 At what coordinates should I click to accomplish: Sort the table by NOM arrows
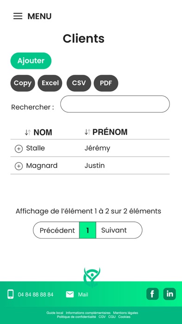tap(28, 132)
